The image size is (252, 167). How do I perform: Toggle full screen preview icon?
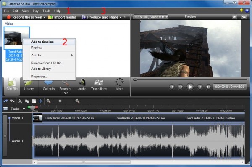coord(234,17)
